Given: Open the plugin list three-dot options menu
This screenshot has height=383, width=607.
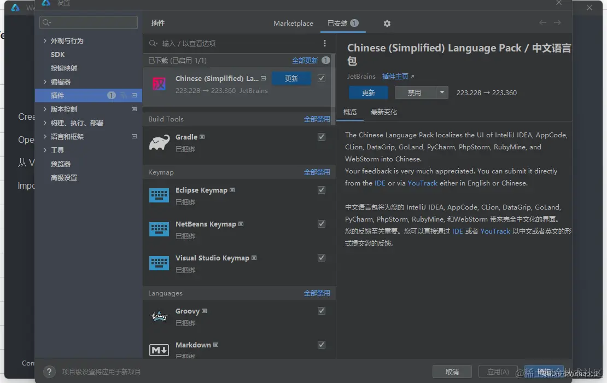Looking at the screenshot, I should [x=324, y=43].
